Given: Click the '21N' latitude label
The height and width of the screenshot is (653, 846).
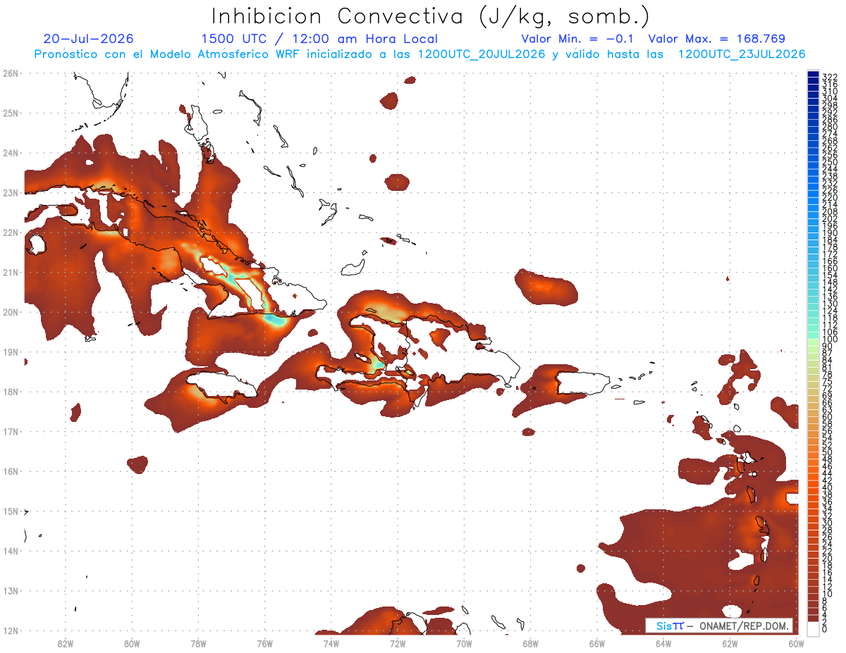Looking at the screenshot, I should click(x=11, y=272).
